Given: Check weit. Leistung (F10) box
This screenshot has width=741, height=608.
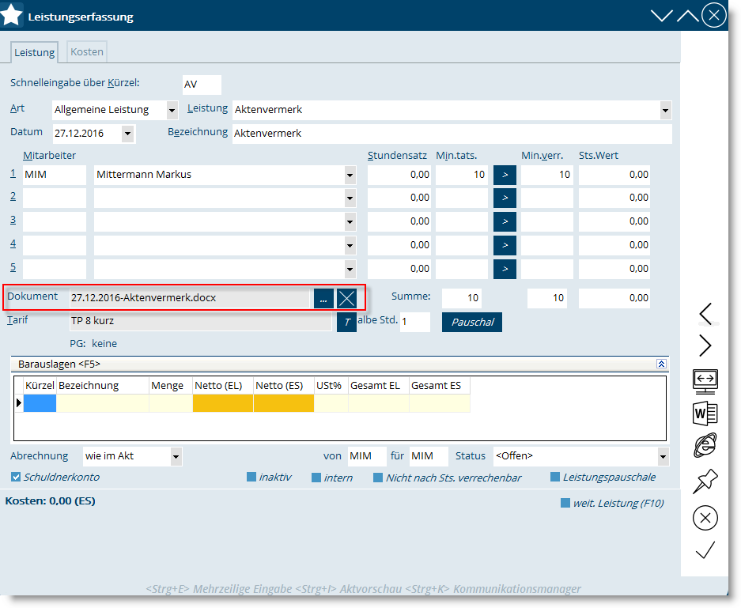Looking at the screenshot, I should 565,503.
